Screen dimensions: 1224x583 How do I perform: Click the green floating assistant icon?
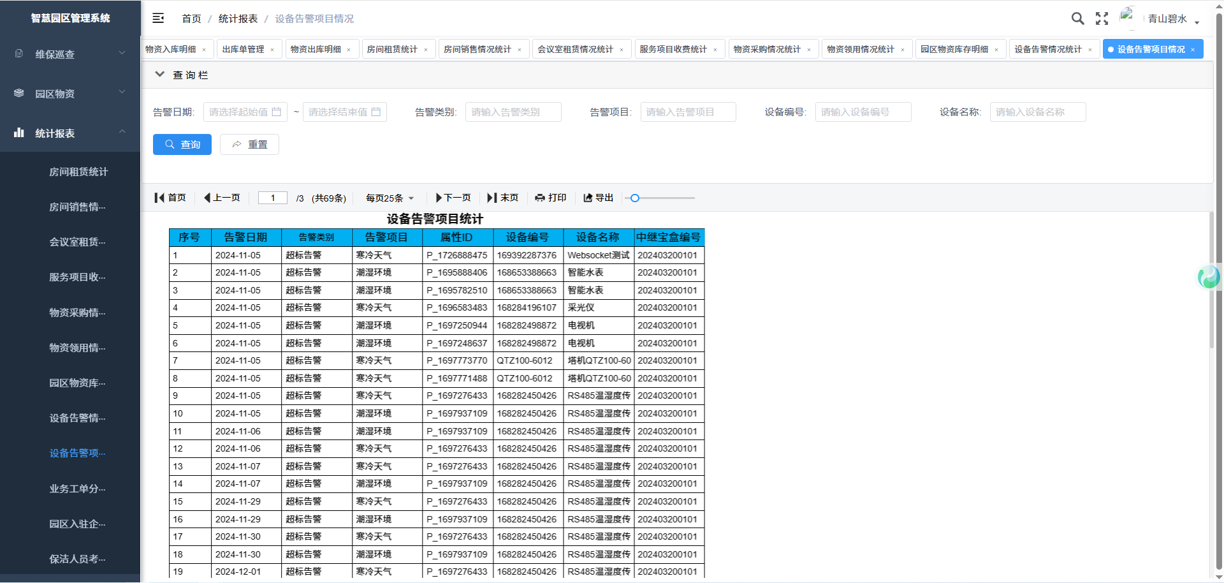1209,277
